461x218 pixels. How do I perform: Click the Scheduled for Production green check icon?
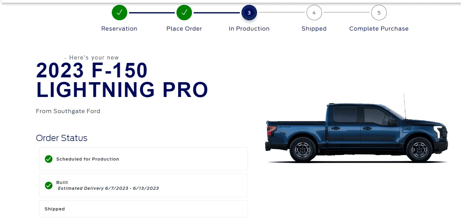[x=49, y=159]
